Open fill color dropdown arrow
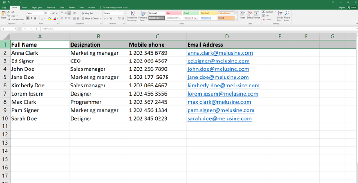Viewport: 358px width, 183px height. (52, 18)
